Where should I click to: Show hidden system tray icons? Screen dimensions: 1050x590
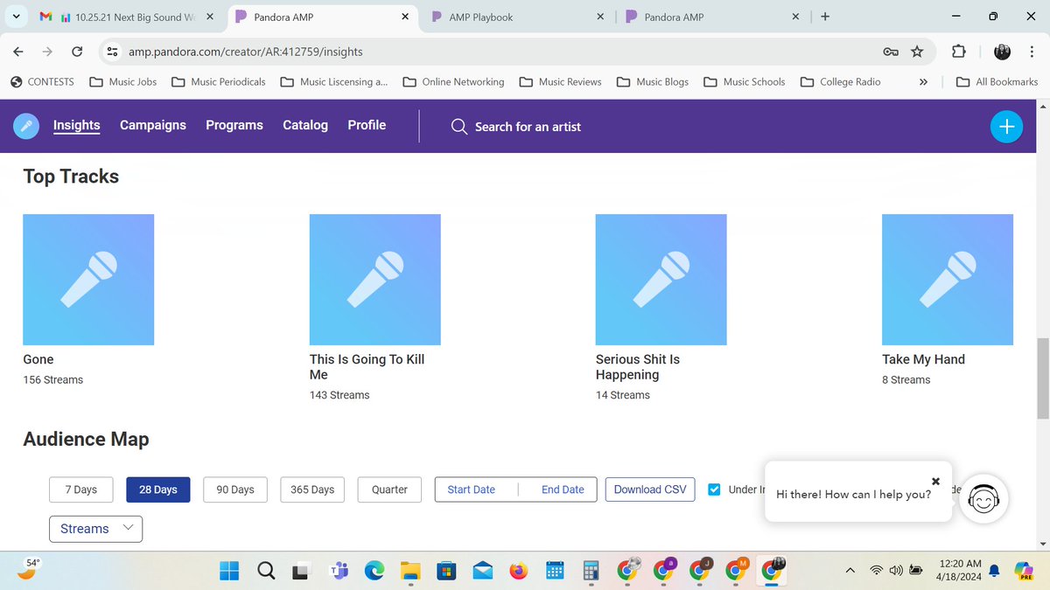coord(850,571)
